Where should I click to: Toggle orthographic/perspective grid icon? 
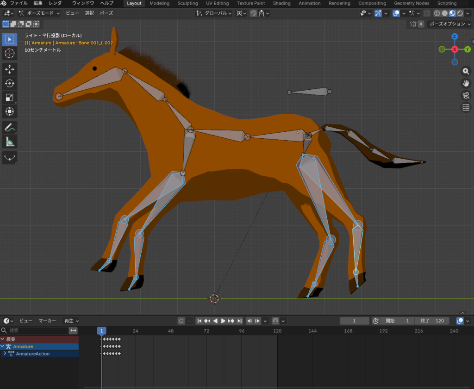click(x=466, y=107)
